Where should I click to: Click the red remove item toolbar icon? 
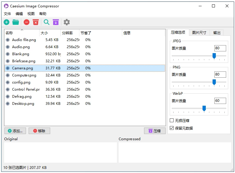27,22
